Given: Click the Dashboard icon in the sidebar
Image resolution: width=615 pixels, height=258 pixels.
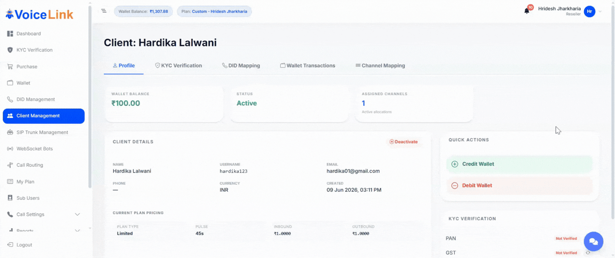Looking at the screenshot, I should [x=10, y=34].
